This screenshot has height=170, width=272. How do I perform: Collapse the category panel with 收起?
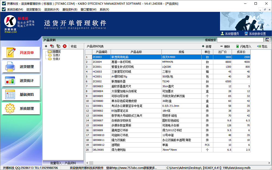pos(74,46)
